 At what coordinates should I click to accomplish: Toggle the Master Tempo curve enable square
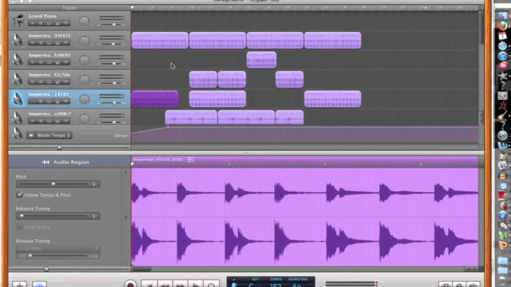click(31, 135)
